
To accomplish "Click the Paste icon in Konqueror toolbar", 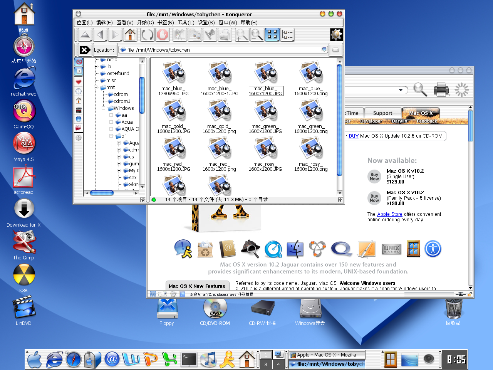I will tap(210, 35).
